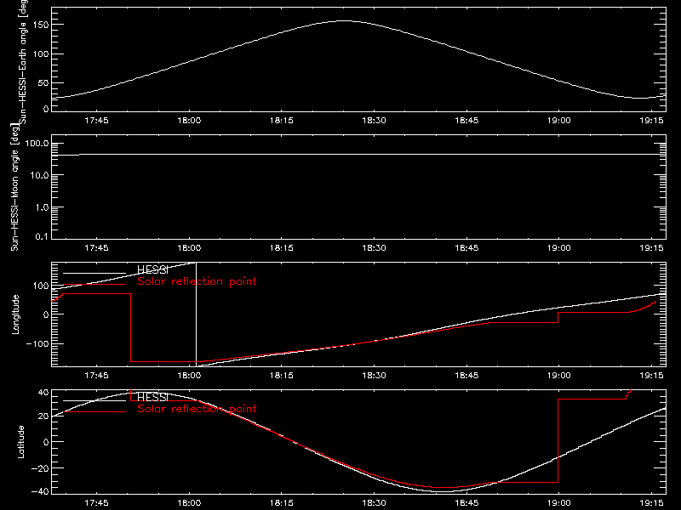
Task: Click 18:30 time label of Latitude plot
Action: pyautogui.click(x=374, y=503)
